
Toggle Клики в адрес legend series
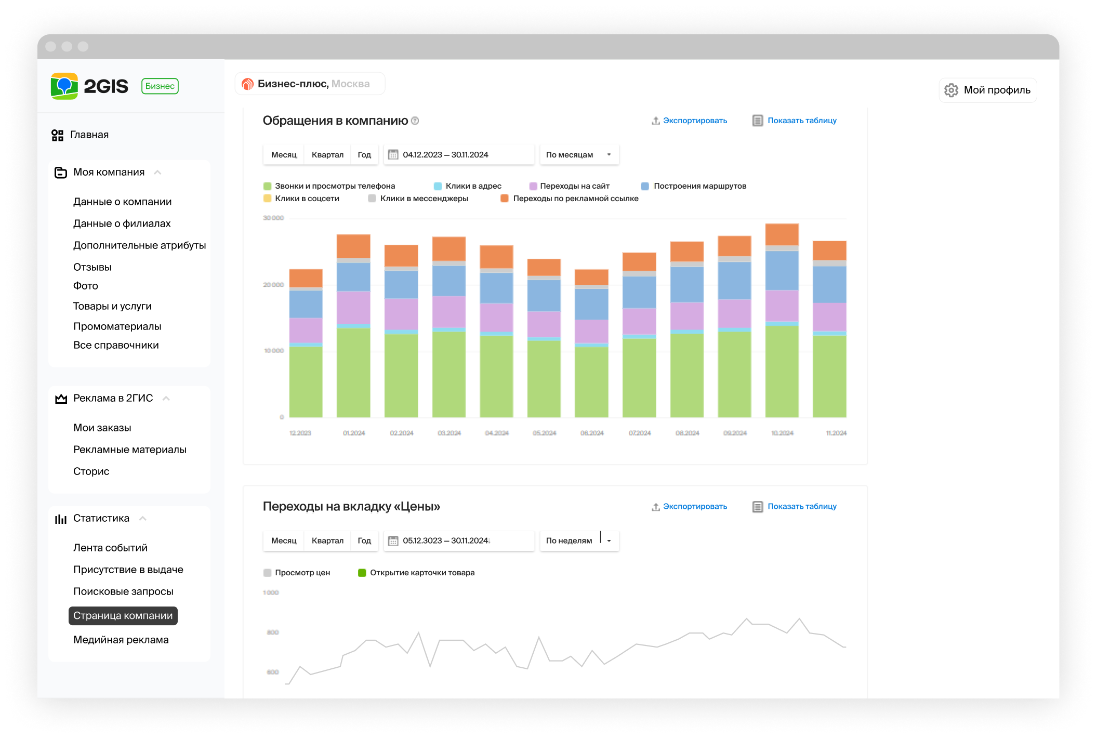click(x=468, y=186)
